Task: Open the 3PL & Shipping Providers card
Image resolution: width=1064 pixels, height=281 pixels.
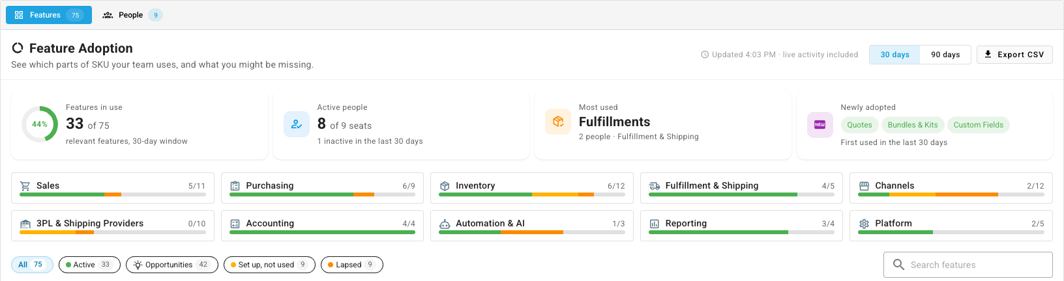Action: [113, 226]
